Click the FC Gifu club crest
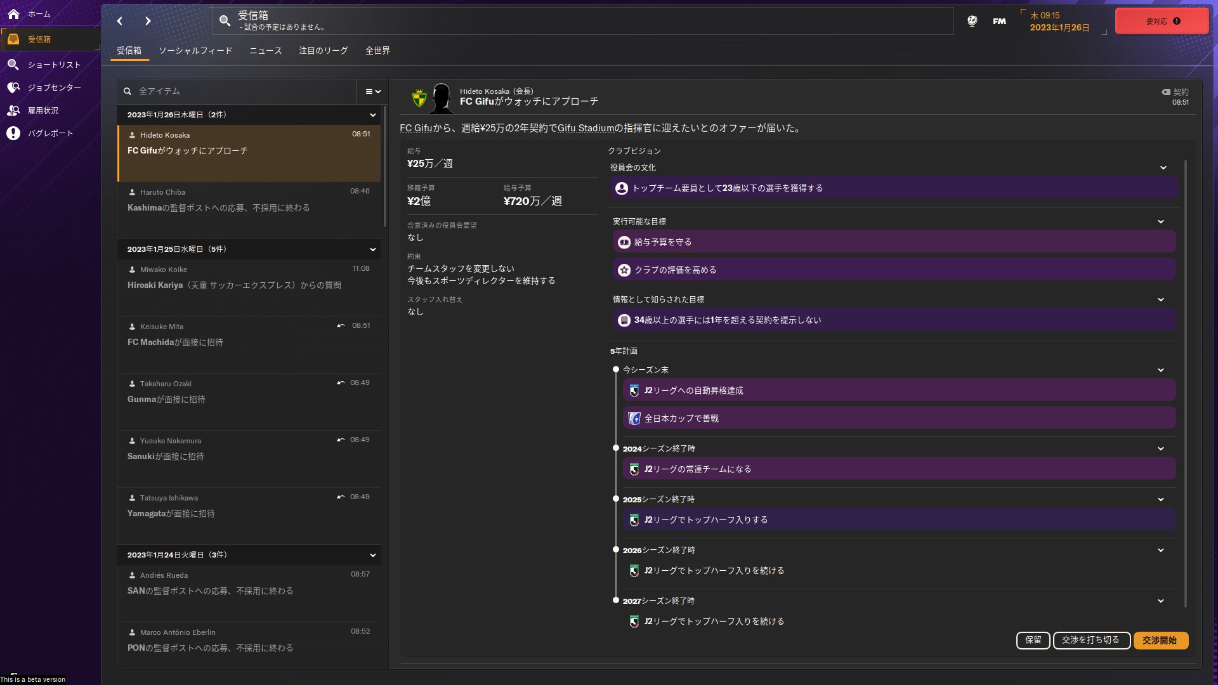 coord(420,96)
